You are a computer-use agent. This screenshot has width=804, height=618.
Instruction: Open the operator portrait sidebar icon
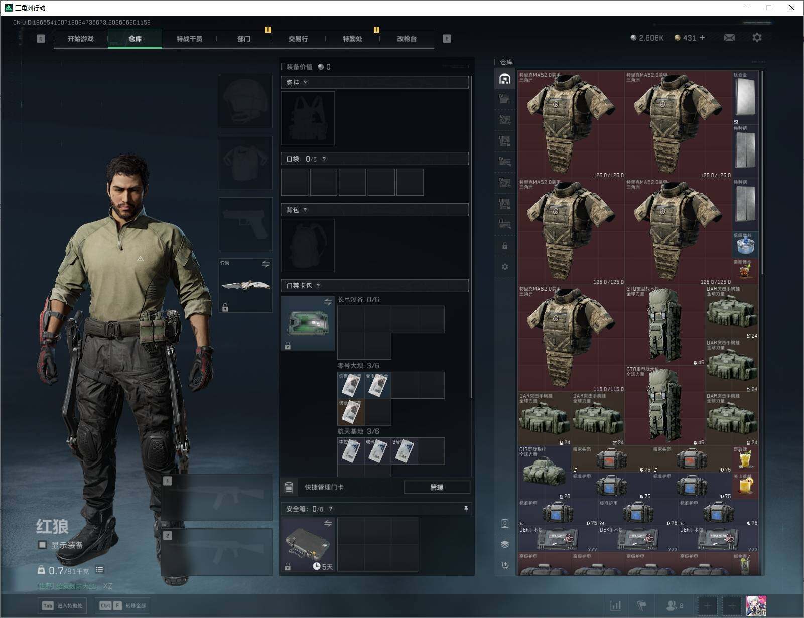point(505,524)
